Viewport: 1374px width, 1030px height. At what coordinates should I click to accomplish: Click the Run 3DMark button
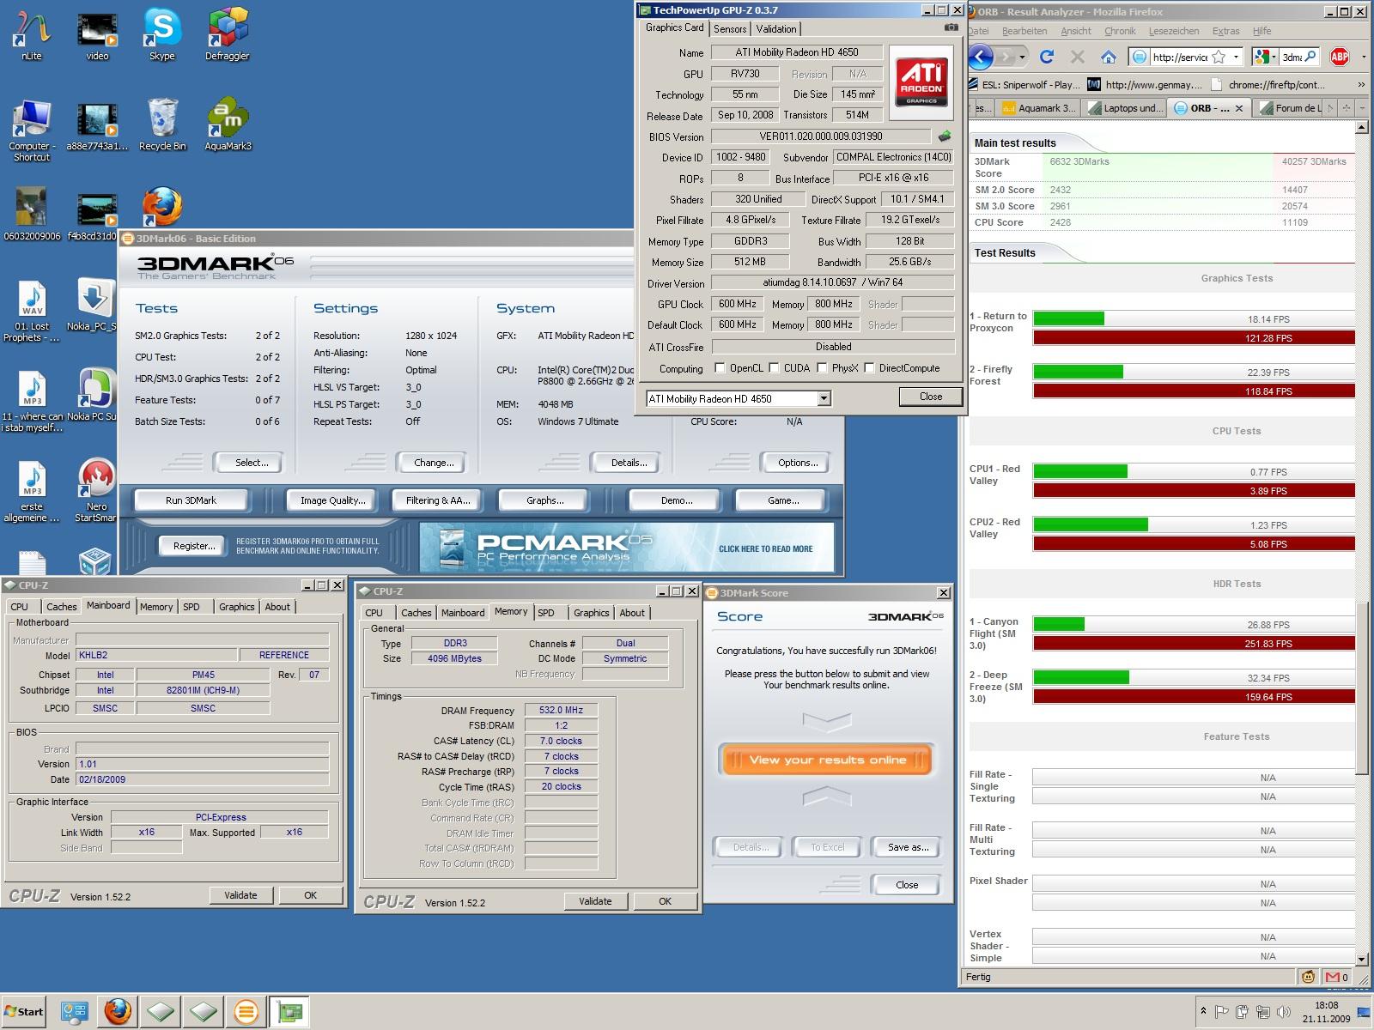tap(191, 500)
